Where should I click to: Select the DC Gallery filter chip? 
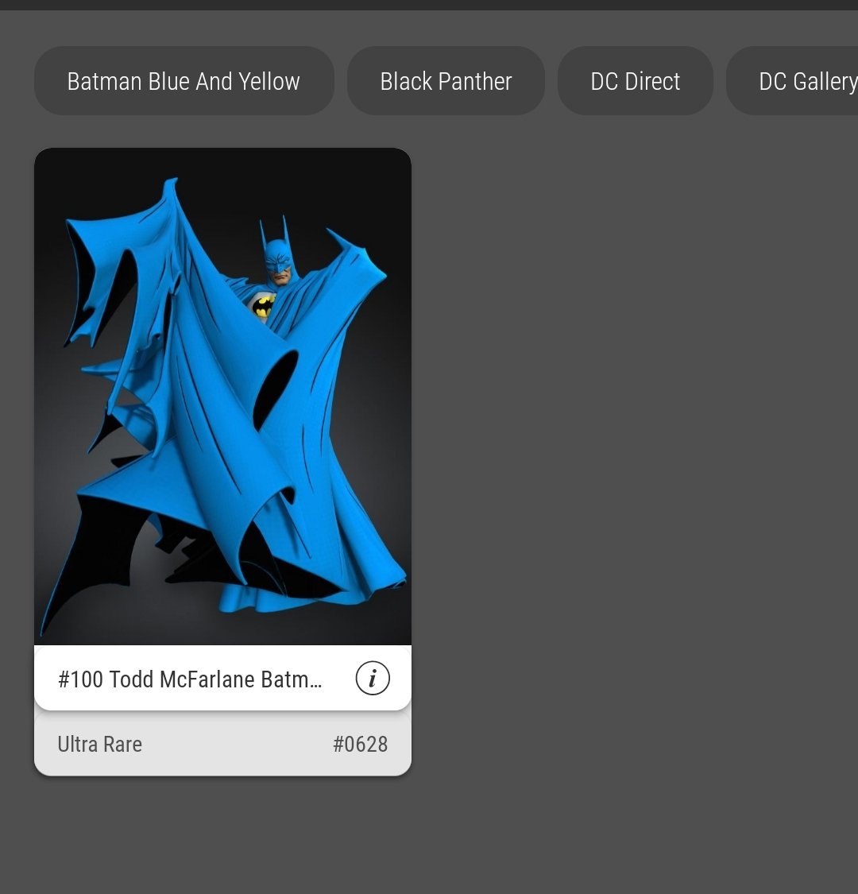click(792, 81)
